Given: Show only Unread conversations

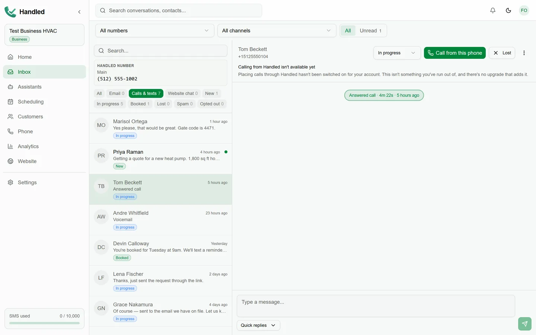Looking at the screenshot, I should pyautogui.click(x=370, y=31).
